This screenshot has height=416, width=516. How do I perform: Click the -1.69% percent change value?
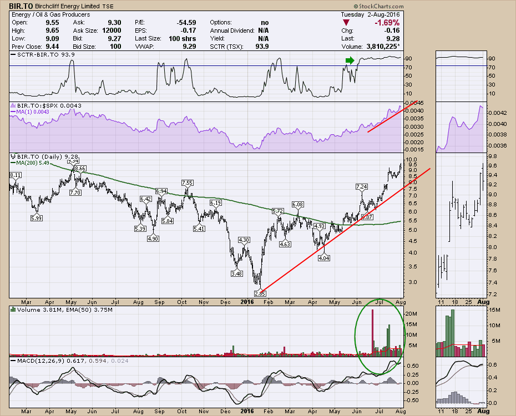point(387,23)
